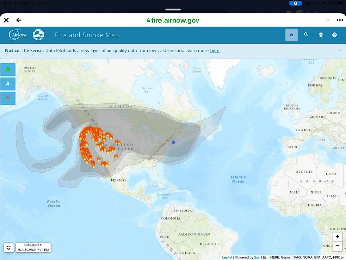Open the map search tool
The image size is (346, 260).
306,35
